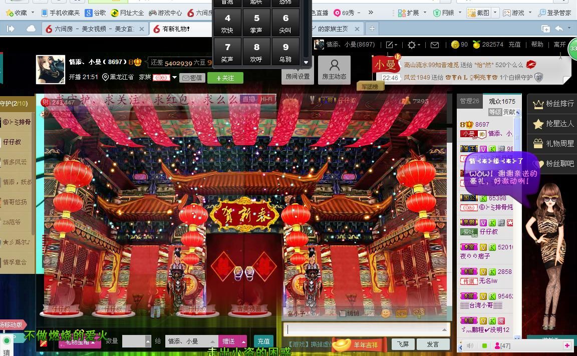The height and width of the screenshot is (356, 577).
Task: Click the green +关注 follow button
Action: [x=225, y=78]
